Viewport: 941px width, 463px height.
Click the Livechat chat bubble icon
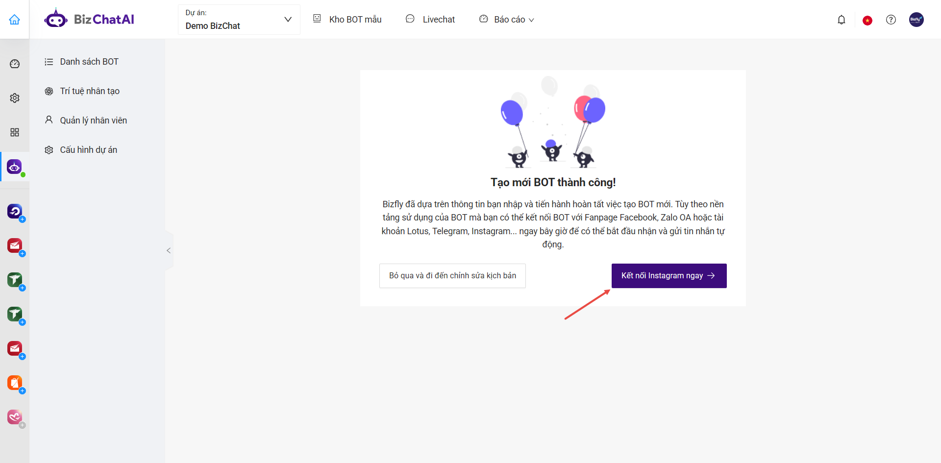pyautogui.click(x=410, y=19)
